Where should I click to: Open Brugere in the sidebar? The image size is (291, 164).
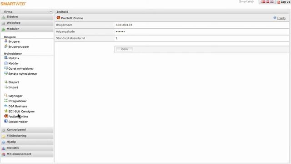(x=14, y=41)
